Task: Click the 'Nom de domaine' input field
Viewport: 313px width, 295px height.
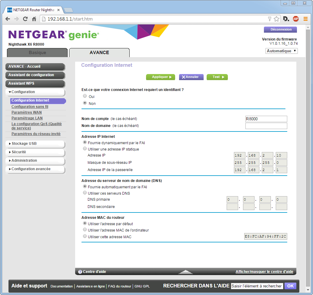Action: (x=266, y=126)
